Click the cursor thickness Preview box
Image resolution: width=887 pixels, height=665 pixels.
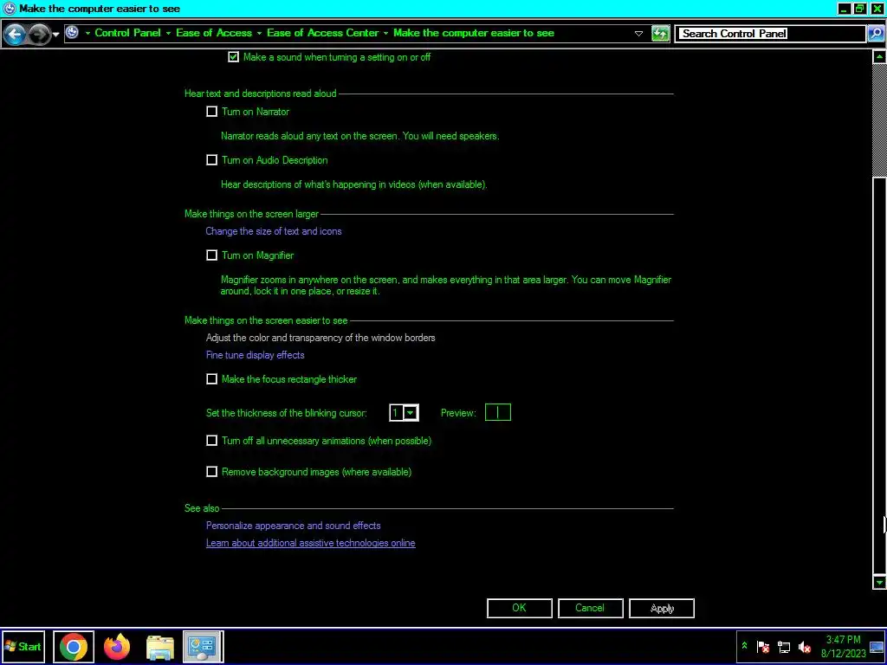pos(498,412)
